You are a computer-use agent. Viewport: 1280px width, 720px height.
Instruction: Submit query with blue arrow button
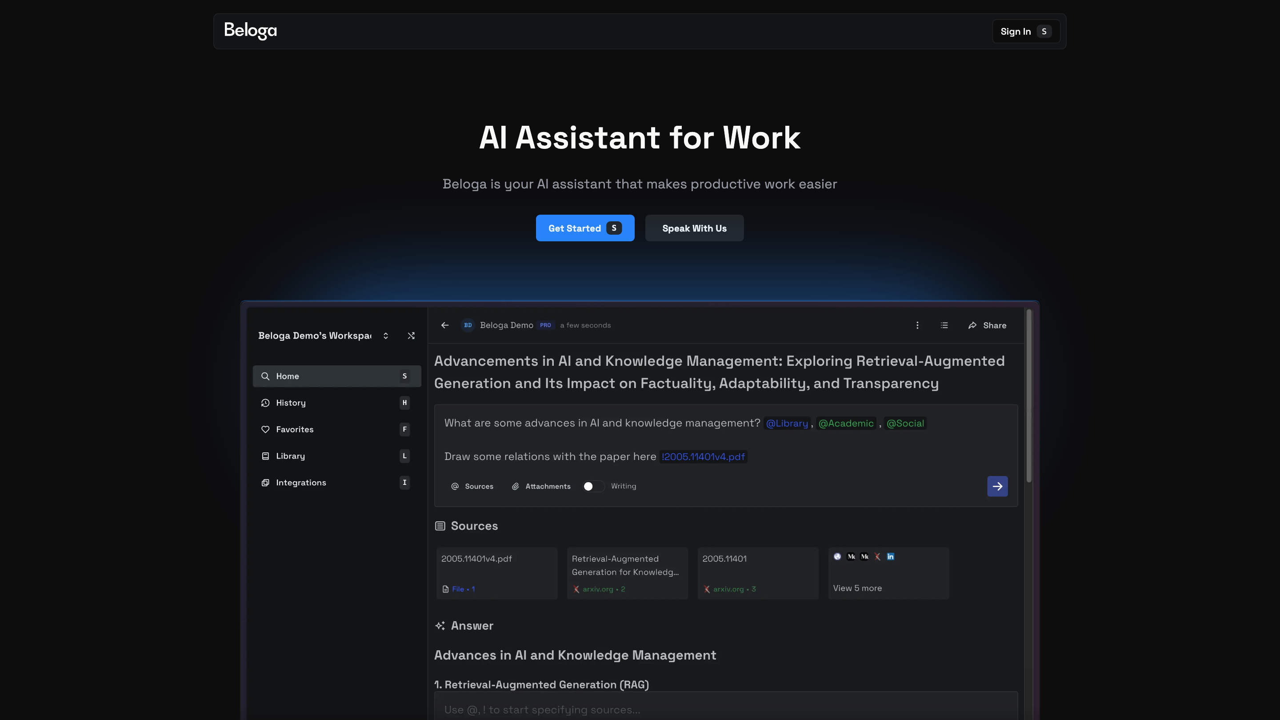coord(997,486)
